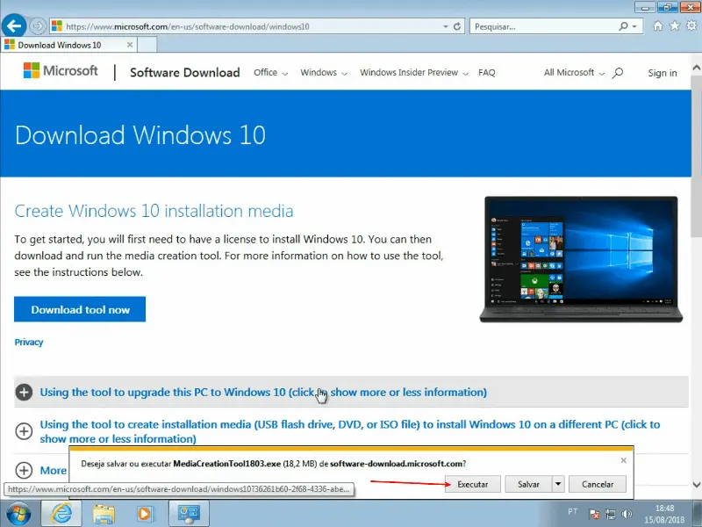Click the network tray icon
The height and width of the screenshot is (527, 702).
pyautogui.click(x=610, y=514)
